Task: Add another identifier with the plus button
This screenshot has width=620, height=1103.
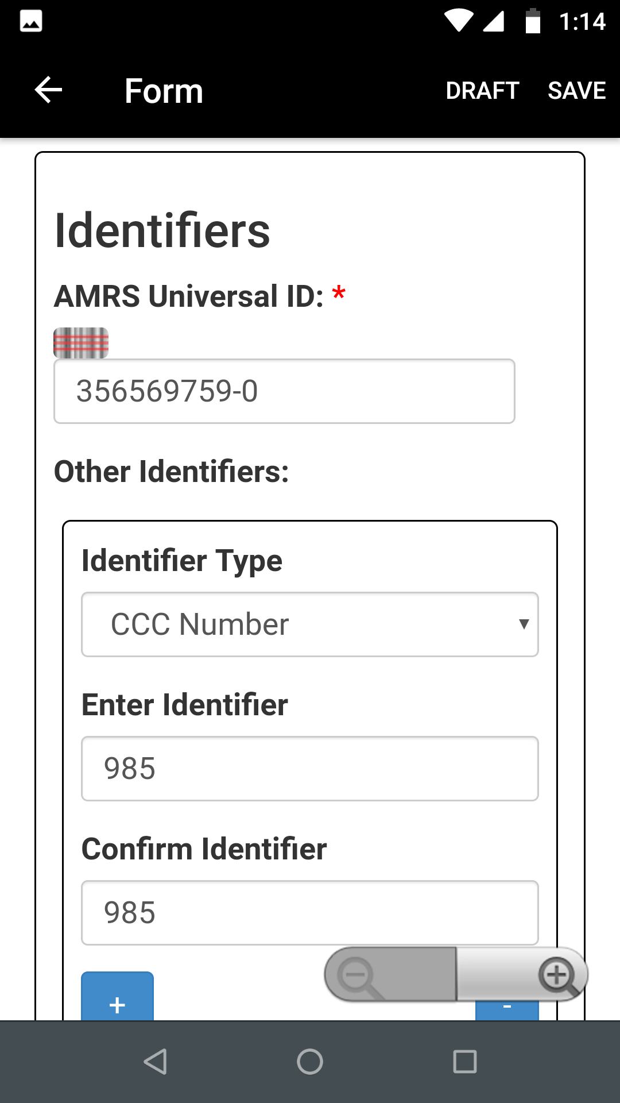Action: 117,997
